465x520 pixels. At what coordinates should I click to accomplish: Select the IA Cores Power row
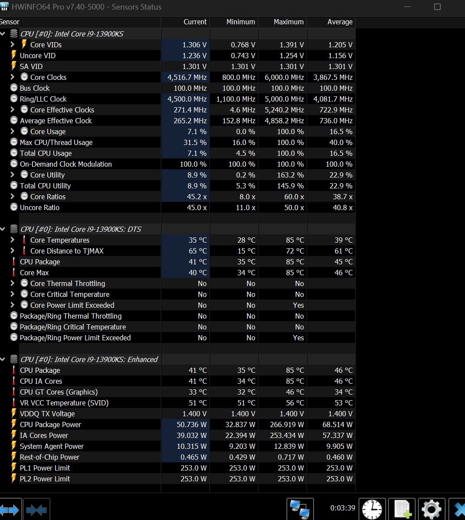coord(178,435)
